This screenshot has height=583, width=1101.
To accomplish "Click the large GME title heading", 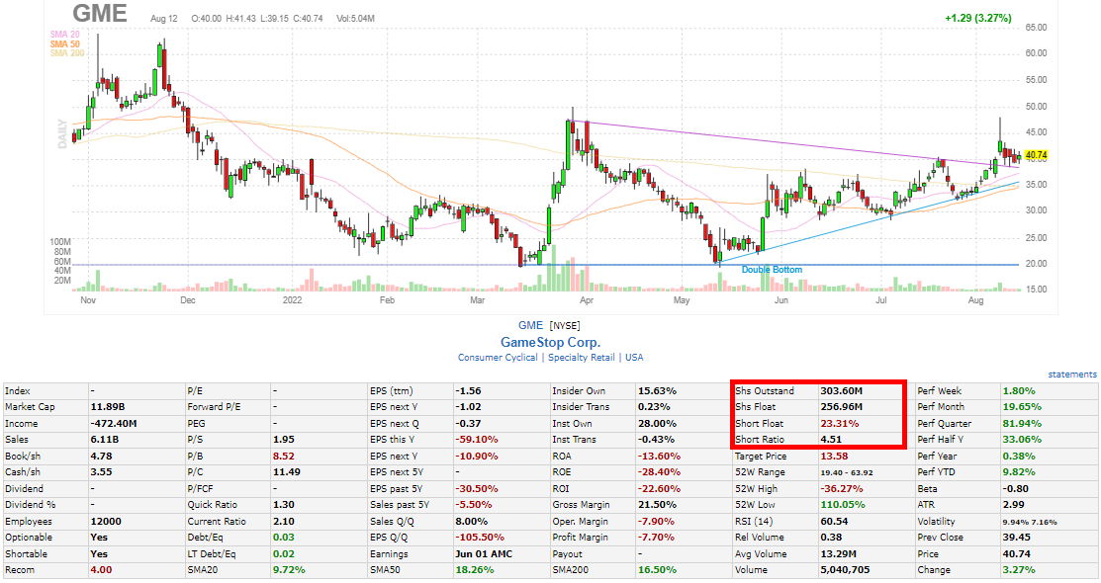I will point(99,14).
